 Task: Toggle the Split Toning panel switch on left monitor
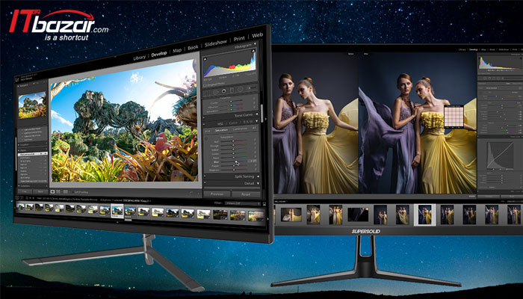(205, 176)
